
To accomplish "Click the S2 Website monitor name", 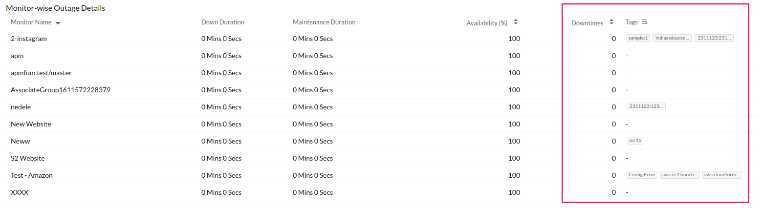I will pos(28,158).
